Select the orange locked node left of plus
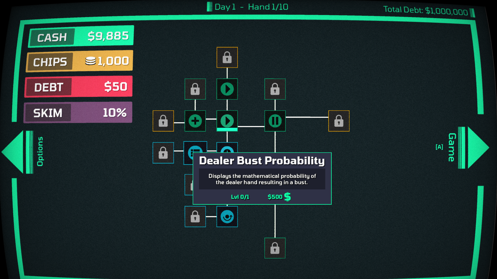Image resolution: width=497 pixels, height=279 pixels. (163, 121)
